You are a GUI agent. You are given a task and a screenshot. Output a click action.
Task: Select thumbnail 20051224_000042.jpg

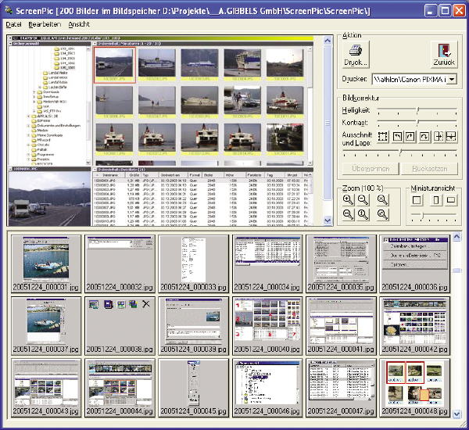[x=414, y=326]
